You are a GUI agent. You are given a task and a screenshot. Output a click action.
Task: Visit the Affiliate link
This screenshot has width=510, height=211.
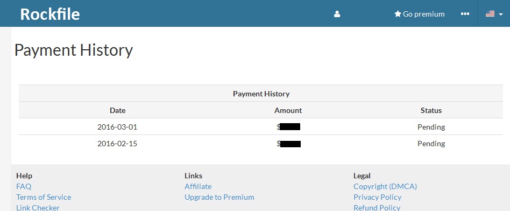[x=198, y=186]
